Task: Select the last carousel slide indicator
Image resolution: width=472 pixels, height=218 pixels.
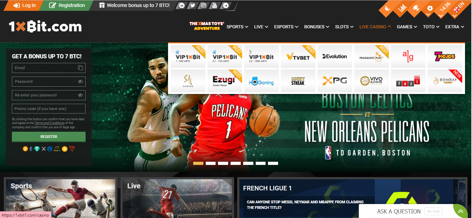Action: 273,163
